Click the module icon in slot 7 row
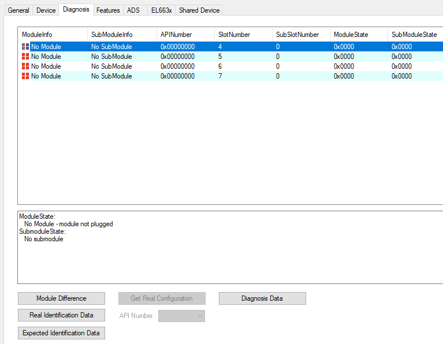 tap(25, 76)
